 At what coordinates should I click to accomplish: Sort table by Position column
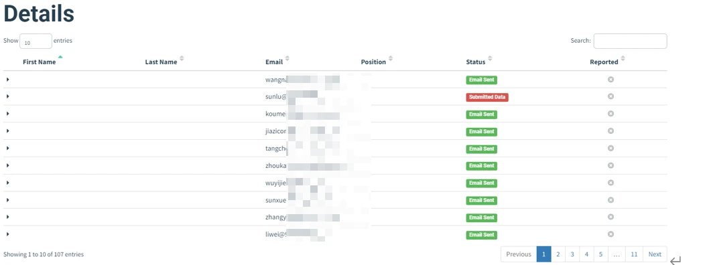391,59
